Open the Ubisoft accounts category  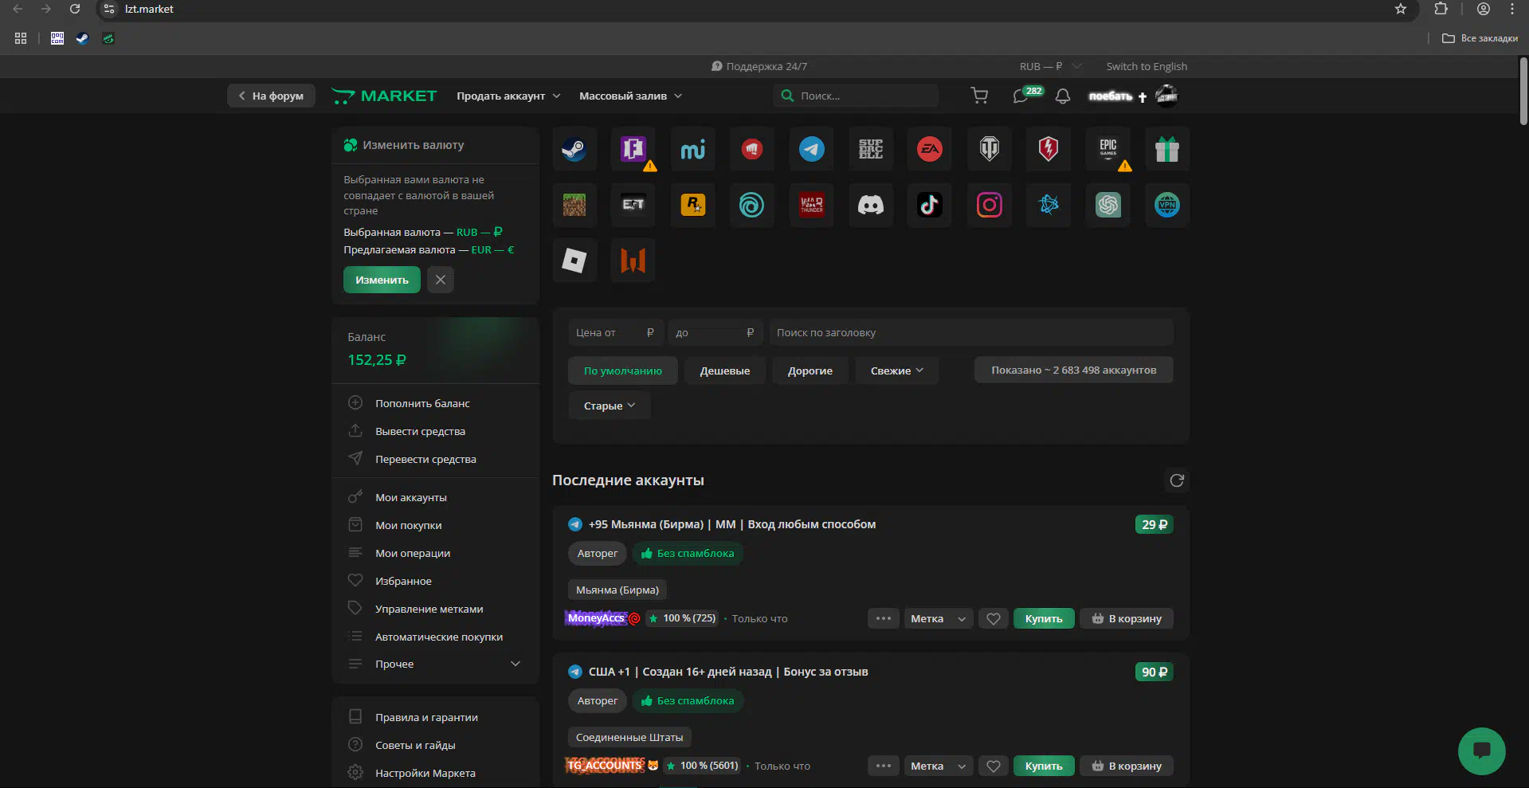pos(752,205)
